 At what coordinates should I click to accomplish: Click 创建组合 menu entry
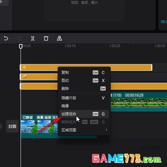[x=84, y=114]
